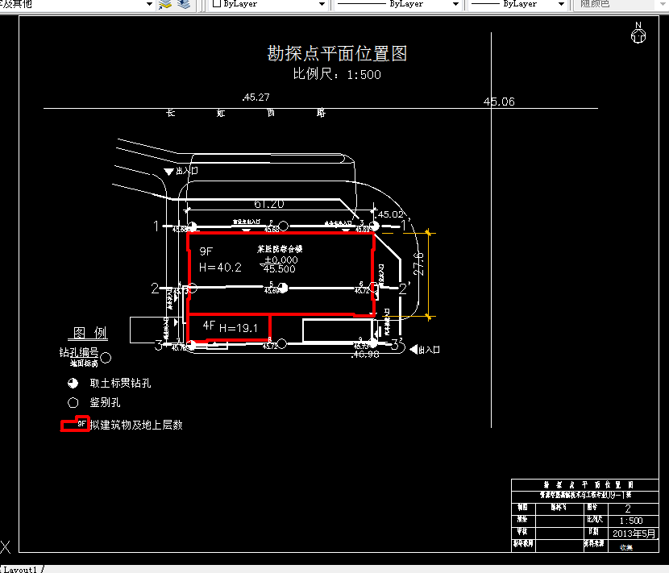
Task: Click the H=19.1 height label
Action: tap(239, 328)
